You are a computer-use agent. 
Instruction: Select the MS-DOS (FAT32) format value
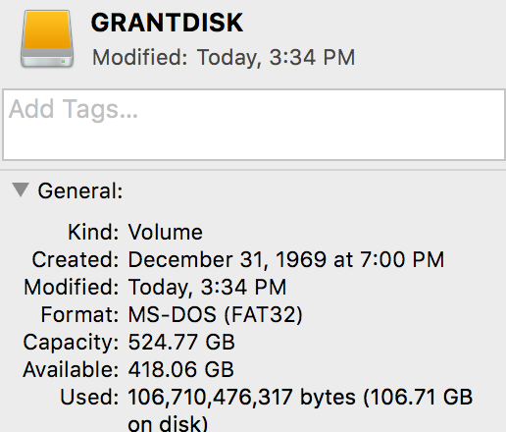216,314
